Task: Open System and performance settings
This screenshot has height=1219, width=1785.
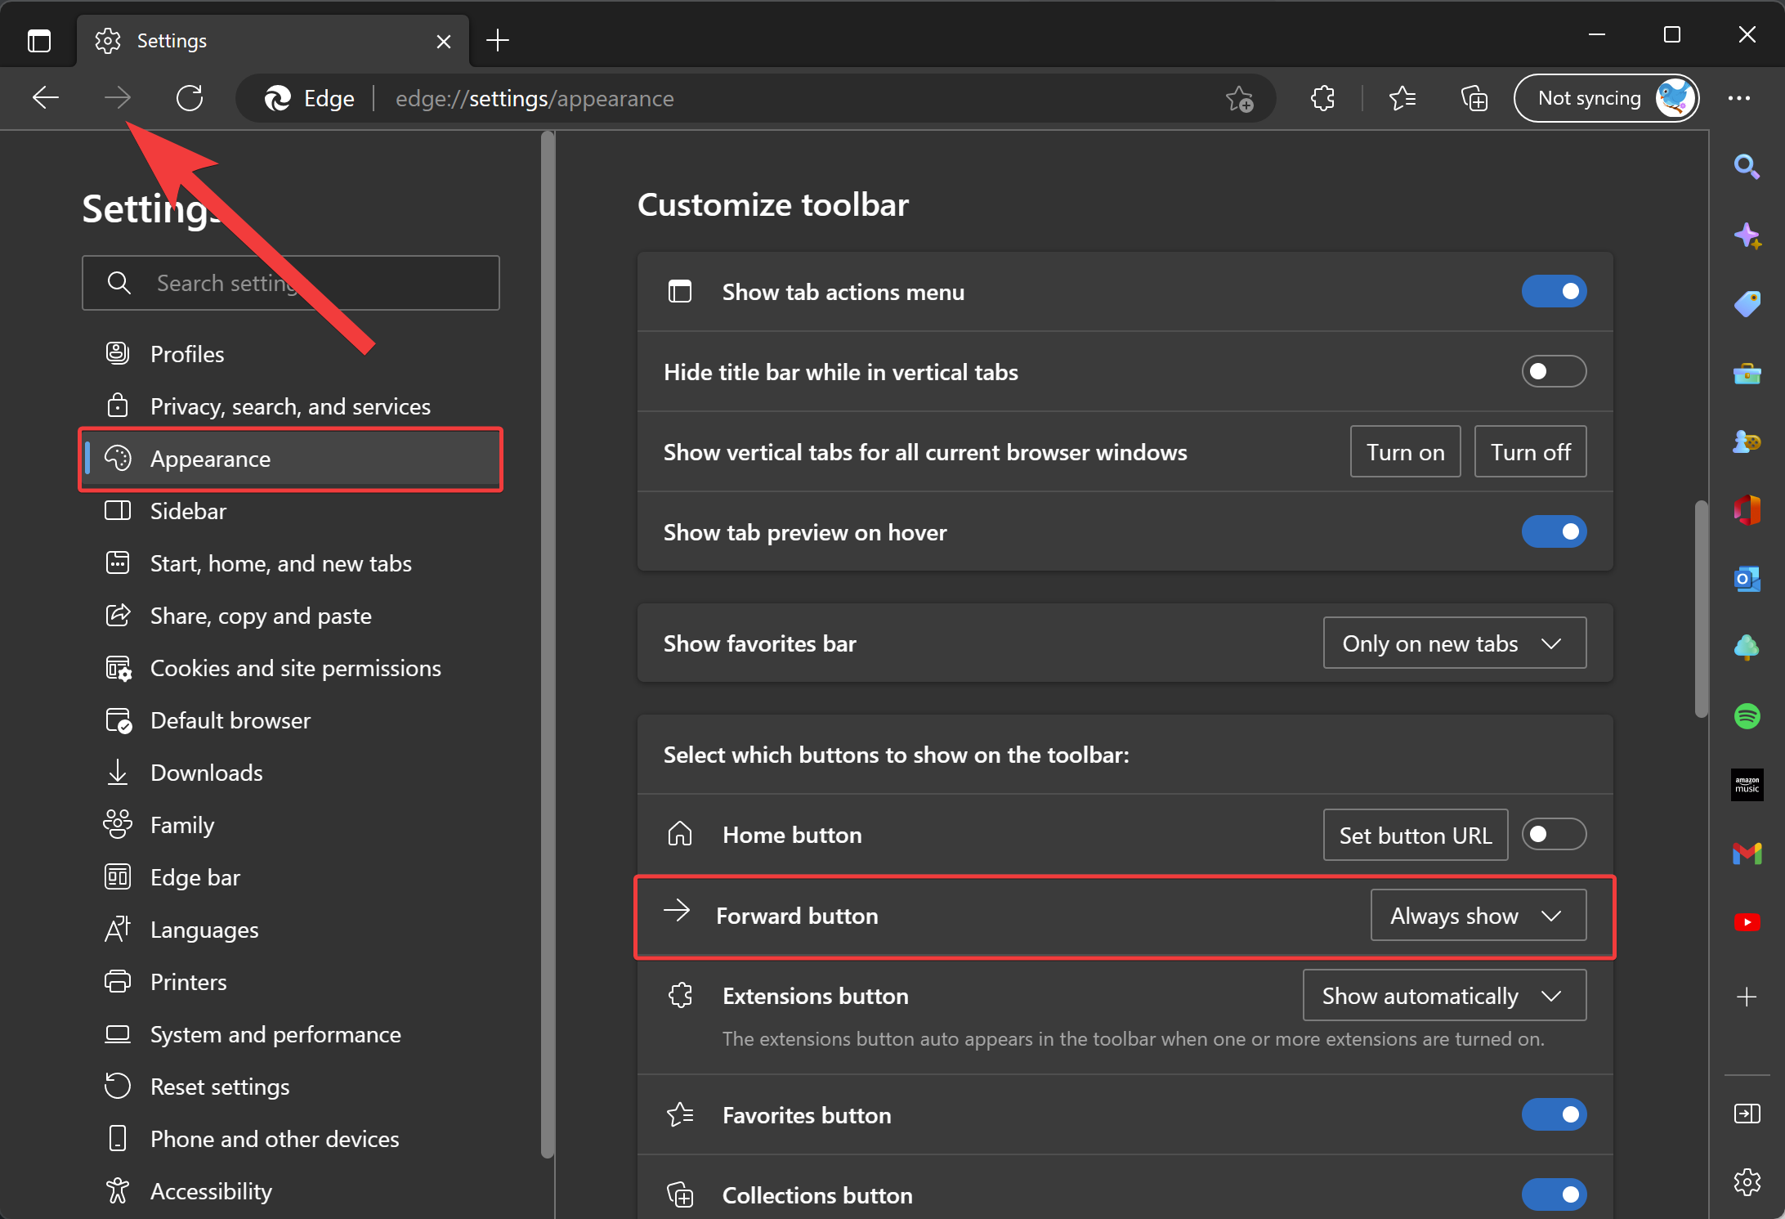Action: click(290, 1034)
